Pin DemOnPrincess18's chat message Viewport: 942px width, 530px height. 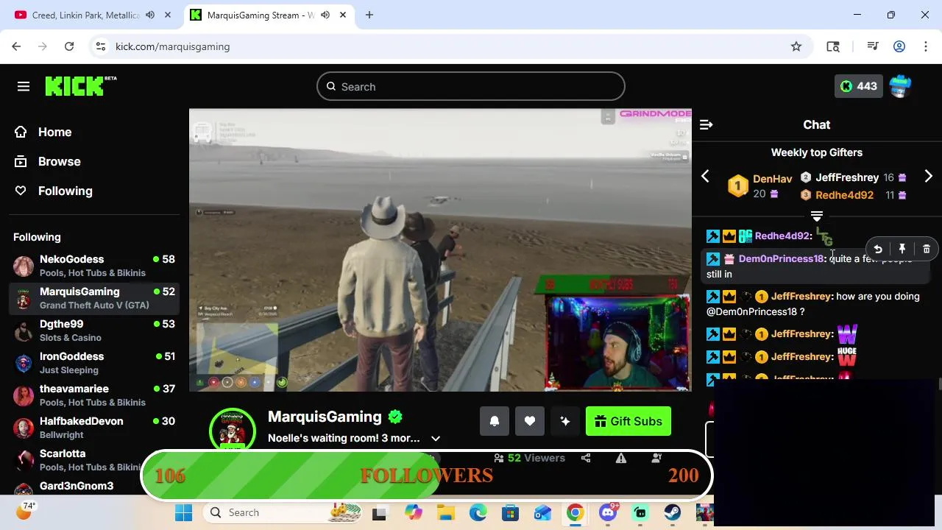(x=902, y=250)
